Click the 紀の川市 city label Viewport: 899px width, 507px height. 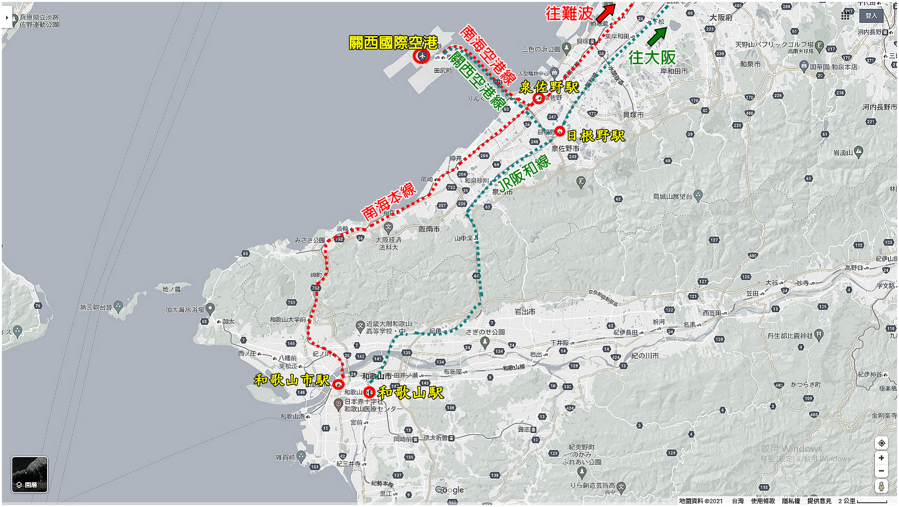point(645,356)
